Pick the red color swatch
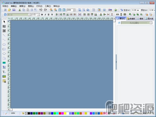156x117 pixels. tap(60, 113)
